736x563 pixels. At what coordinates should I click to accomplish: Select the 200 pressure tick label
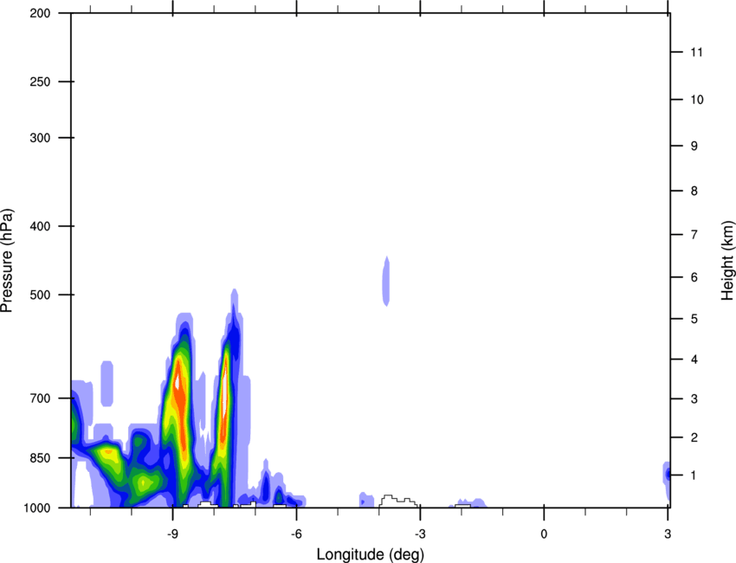point(40,13)
